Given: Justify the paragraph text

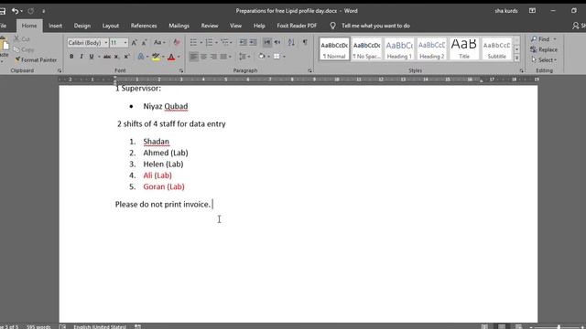Looking at the screenshot, I should click(223, 57).
